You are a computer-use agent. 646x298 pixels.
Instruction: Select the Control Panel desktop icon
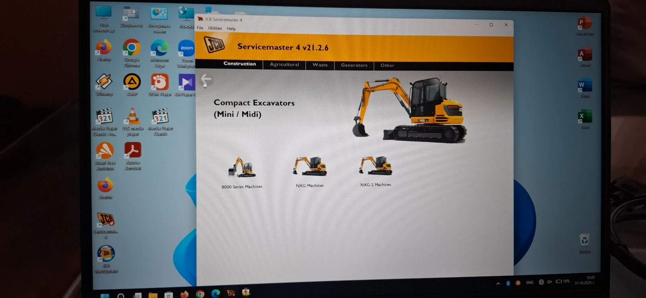pyautogui.click(x=159, y=20)
